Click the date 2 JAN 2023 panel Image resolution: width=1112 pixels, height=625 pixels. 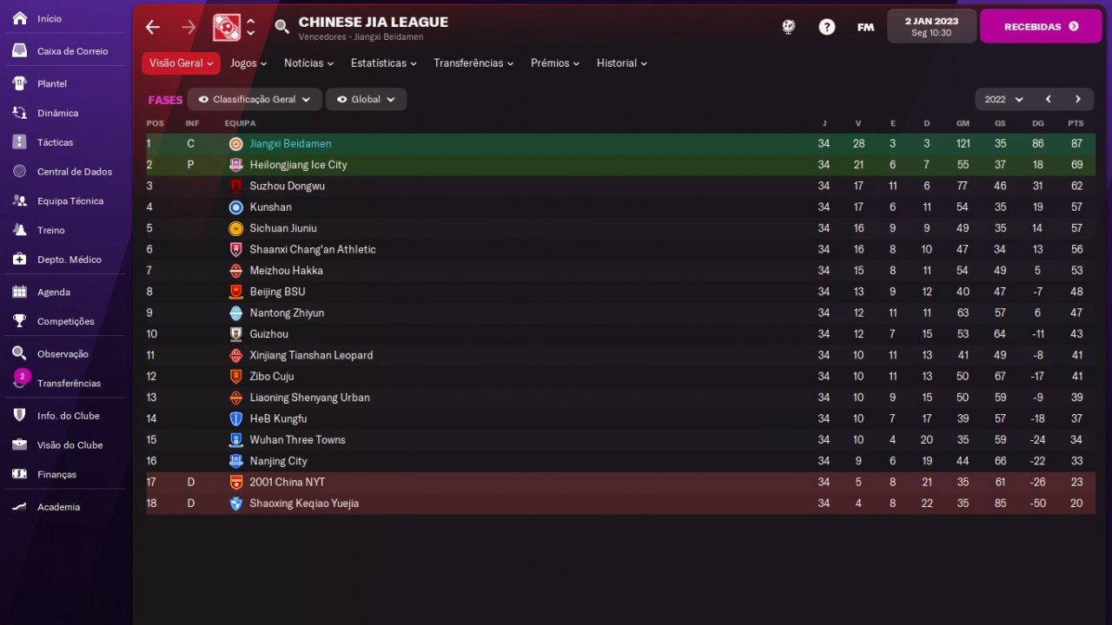(931, 26)
